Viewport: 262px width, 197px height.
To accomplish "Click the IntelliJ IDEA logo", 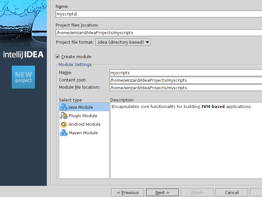I will point(23,55).
